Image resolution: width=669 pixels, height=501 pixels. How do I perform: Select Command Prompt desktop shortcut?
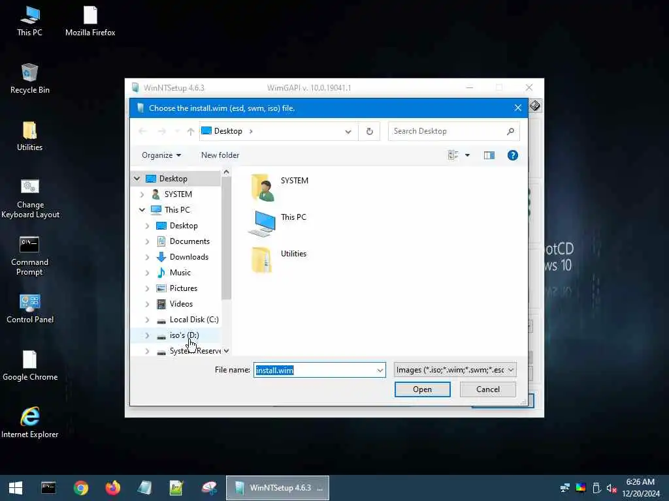click(29, 256)
